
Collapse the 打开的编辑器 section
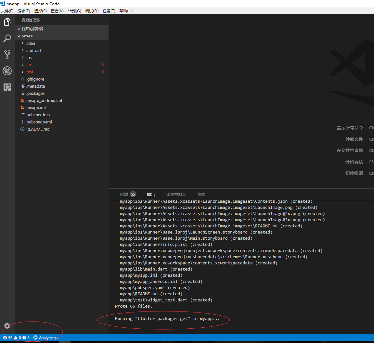coord(19,29)
